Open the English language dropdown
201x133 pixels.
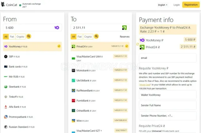click(163, 5)
